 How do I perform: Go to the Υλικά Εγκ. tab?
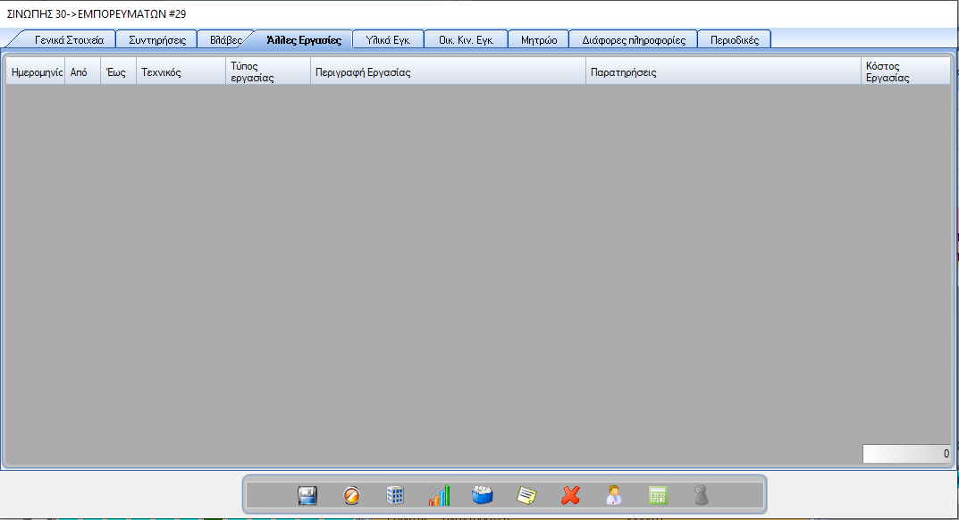388,40
